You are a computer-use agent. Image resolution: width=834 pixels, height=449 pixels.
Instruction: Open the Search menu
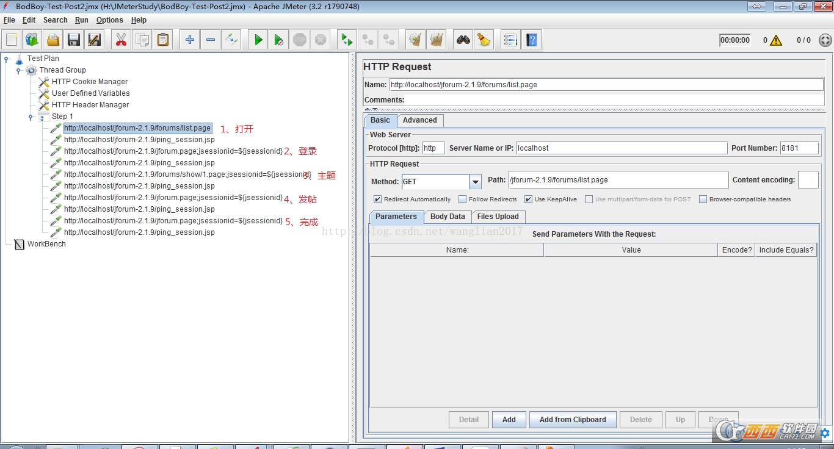point(56,20)
